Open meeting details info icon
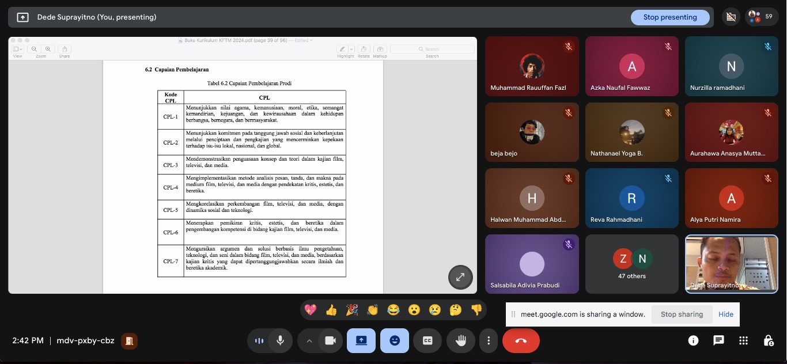 693,340
